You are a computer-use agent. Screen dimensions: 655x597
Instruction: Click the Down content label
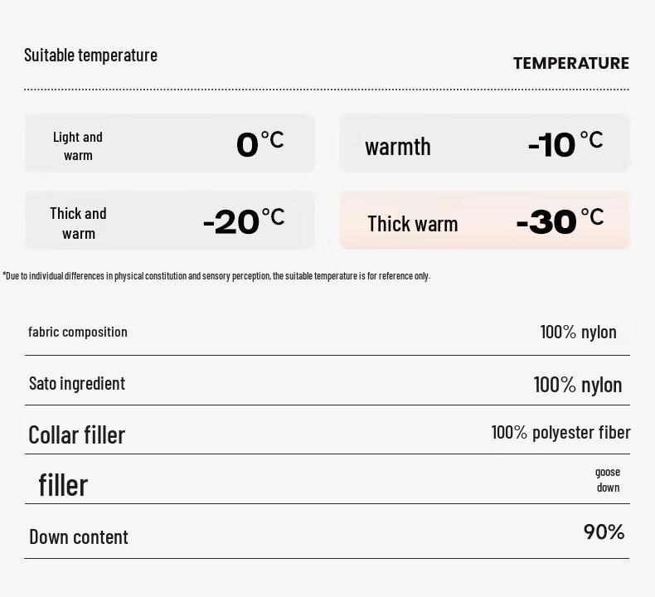pos(79,536)
